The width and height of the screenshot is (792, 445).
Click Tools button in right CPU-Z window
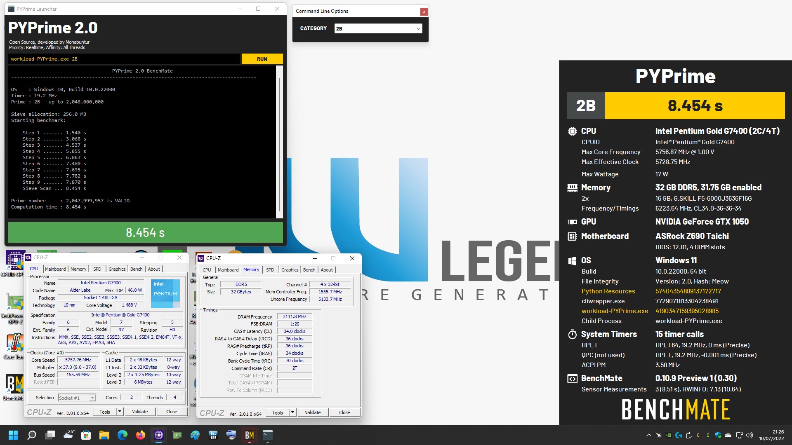point(278,412)
